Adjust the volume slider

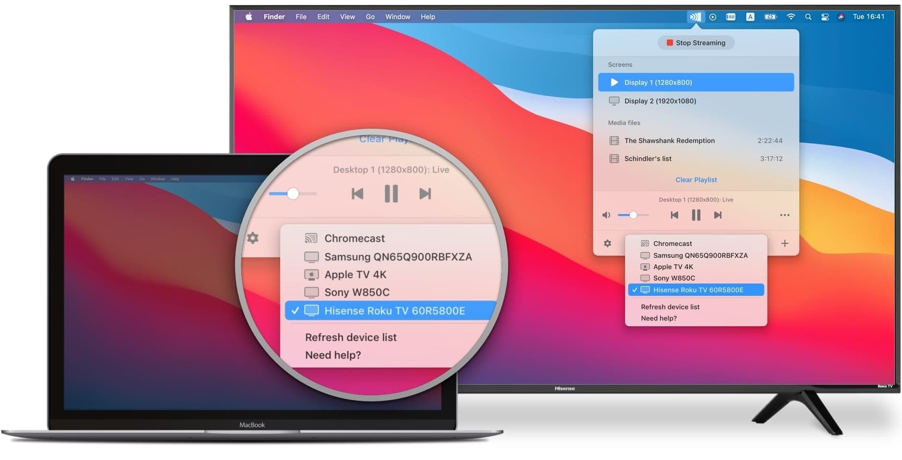coord(634,215)
